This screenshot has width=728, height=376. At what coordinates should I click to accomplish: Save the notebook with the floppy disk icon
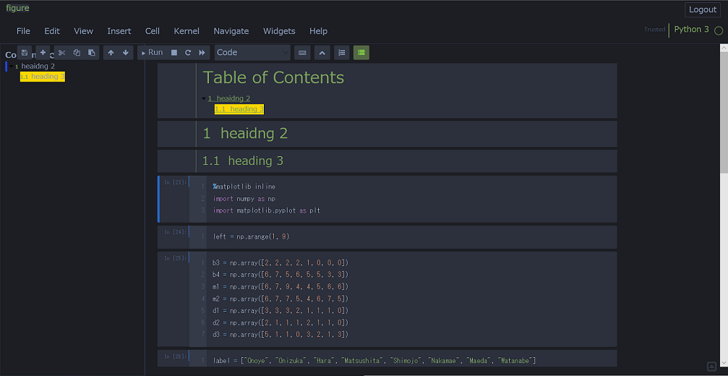point(25,53)
